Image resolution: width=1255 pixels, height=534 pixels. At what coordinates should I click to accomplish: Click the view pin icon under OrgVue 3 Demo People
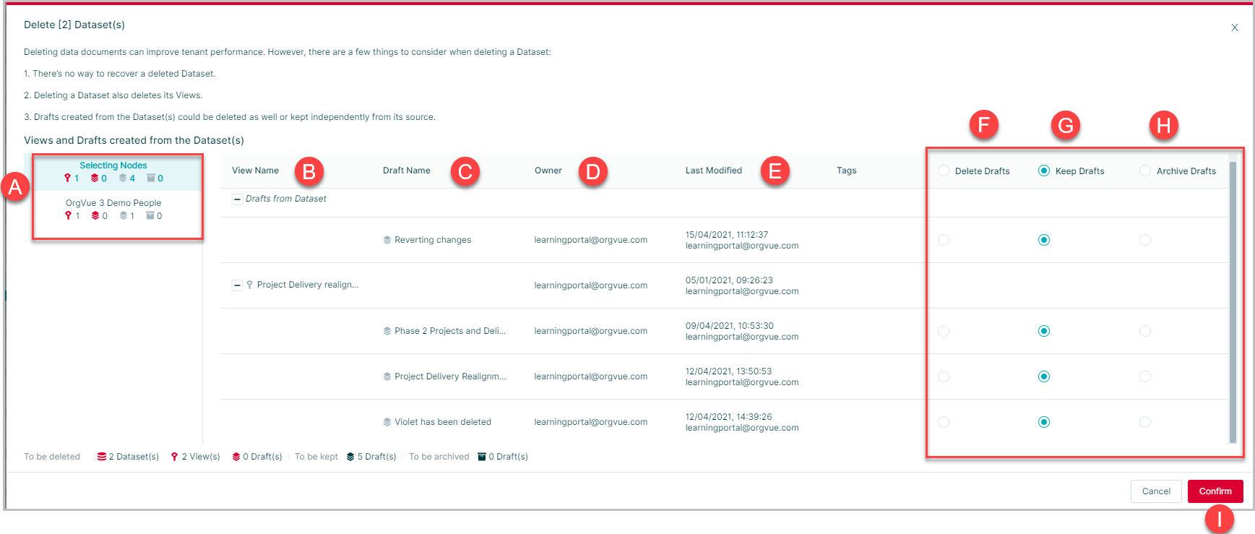coord(69,216)
